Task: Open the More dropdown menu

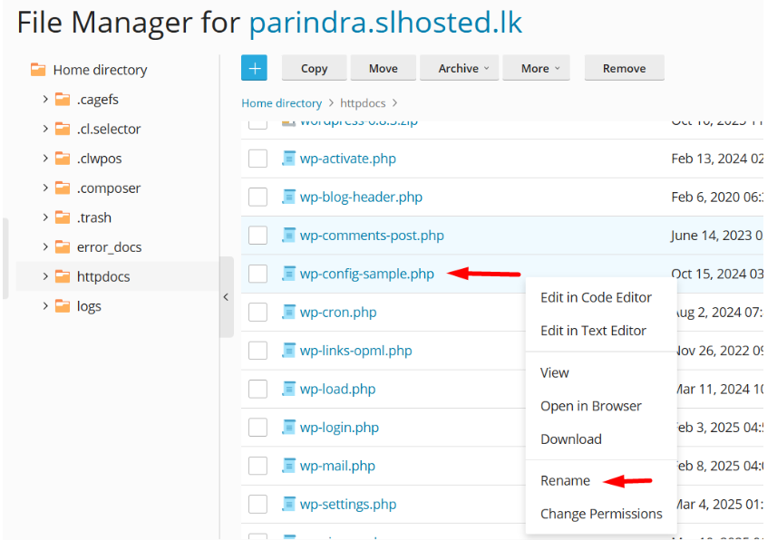Action: pos(540,68)
